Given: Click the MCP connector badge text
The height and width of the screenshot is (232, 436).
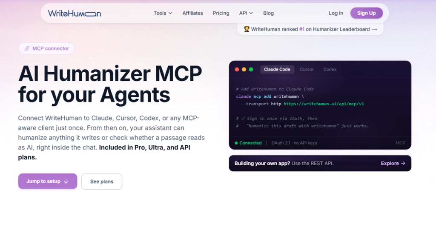Looking at the screenshot, I should 51,48.
